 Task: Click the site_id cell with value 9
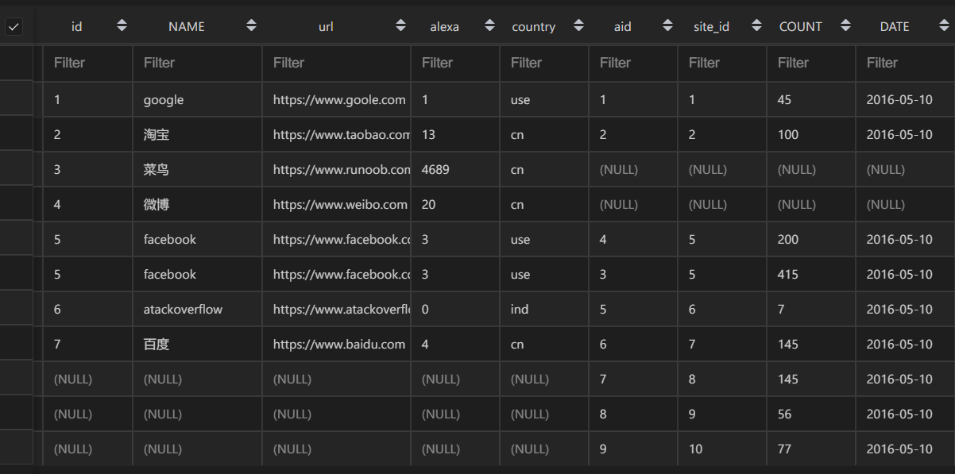722,414
